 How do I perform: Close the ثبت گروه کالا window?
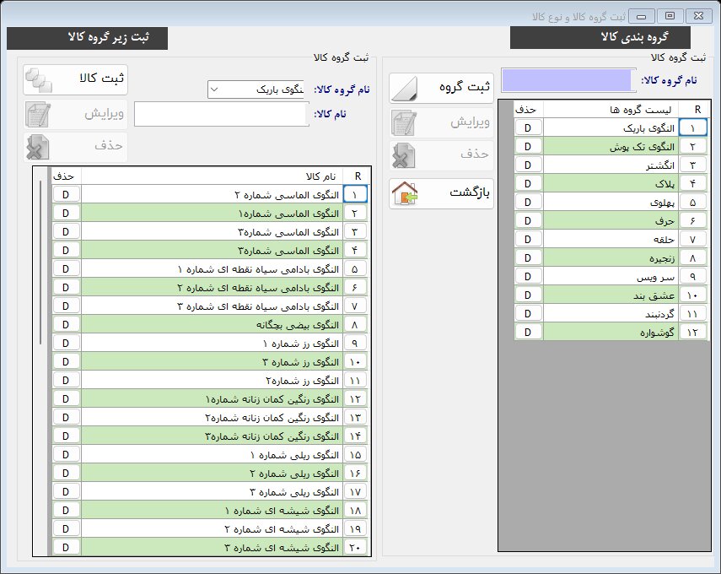[698, 16]
